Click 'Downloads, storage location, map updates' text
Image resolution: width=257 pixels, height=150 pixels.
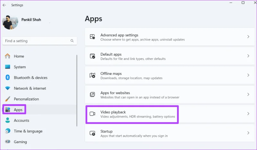(x=131, y=78)
